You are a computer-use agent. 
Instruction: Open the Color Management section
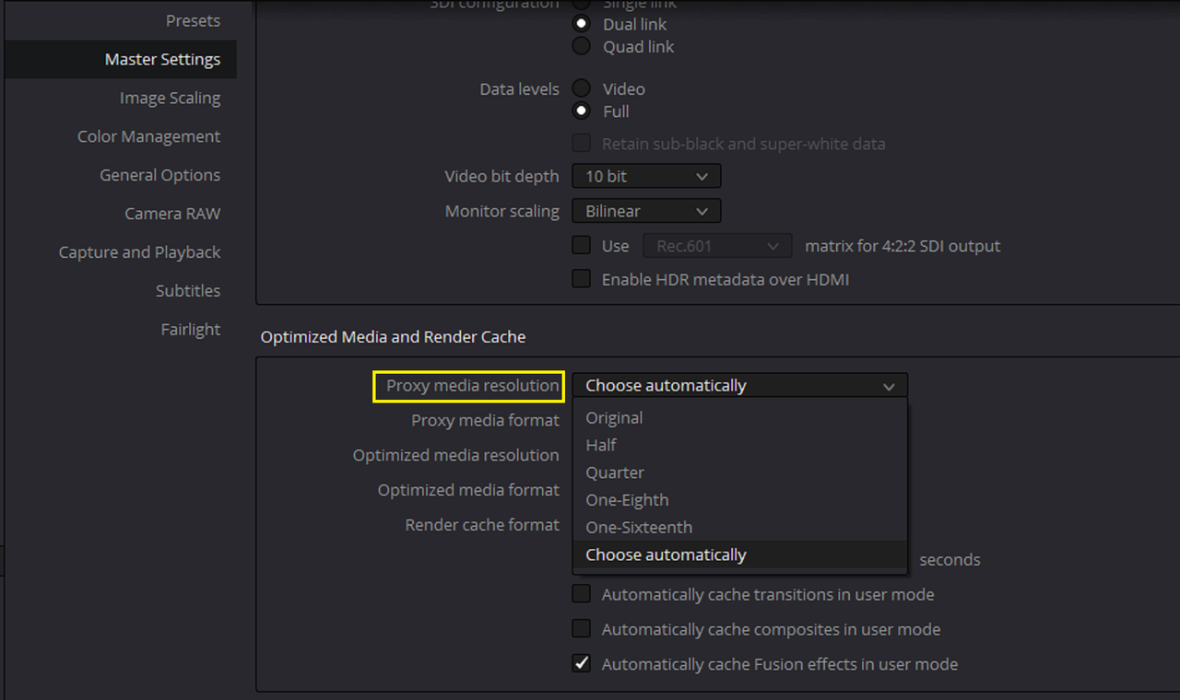[x=148, y=136]
